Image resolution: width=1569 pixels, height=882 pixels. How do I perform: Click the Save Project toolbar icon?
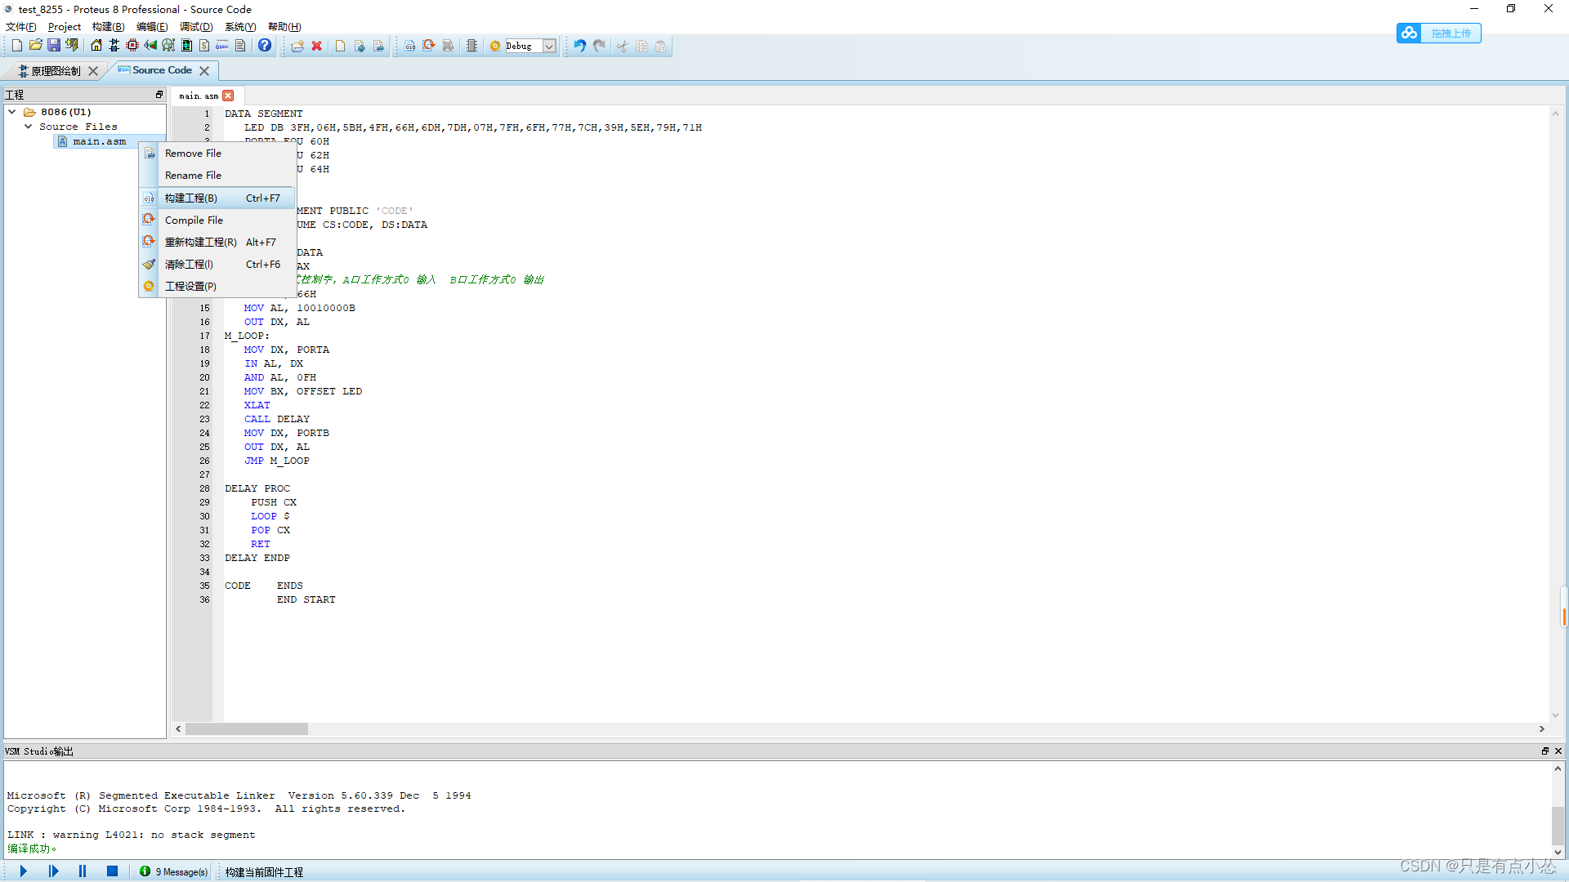point(54,46)
